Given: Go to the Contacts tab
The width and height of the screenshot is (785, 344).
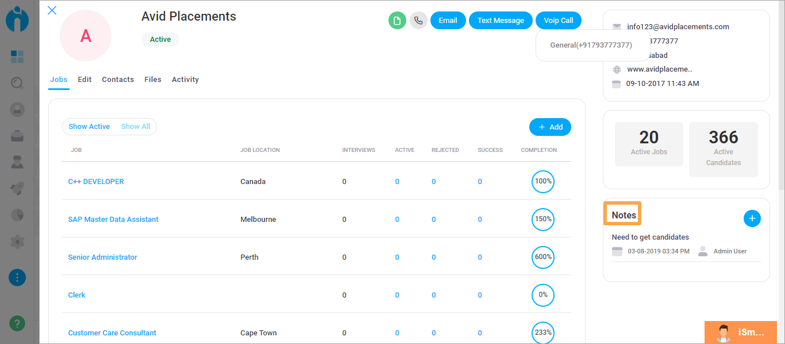Looking at the screenshot, I should 118,80.
